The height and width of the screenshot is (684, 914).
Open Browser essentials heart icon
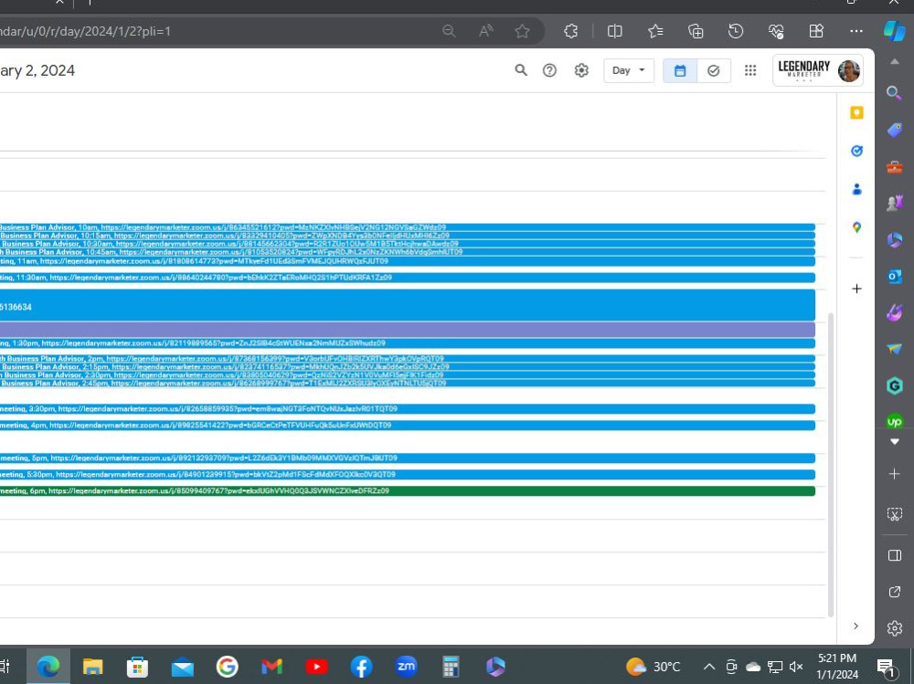click(776, 31)
